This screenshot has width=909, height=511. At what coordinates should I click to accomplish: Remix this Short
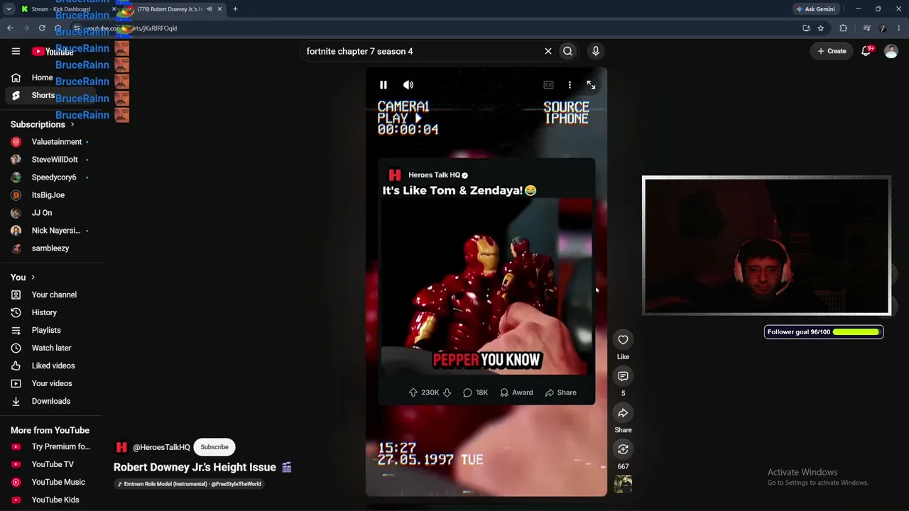coord(623,449)
